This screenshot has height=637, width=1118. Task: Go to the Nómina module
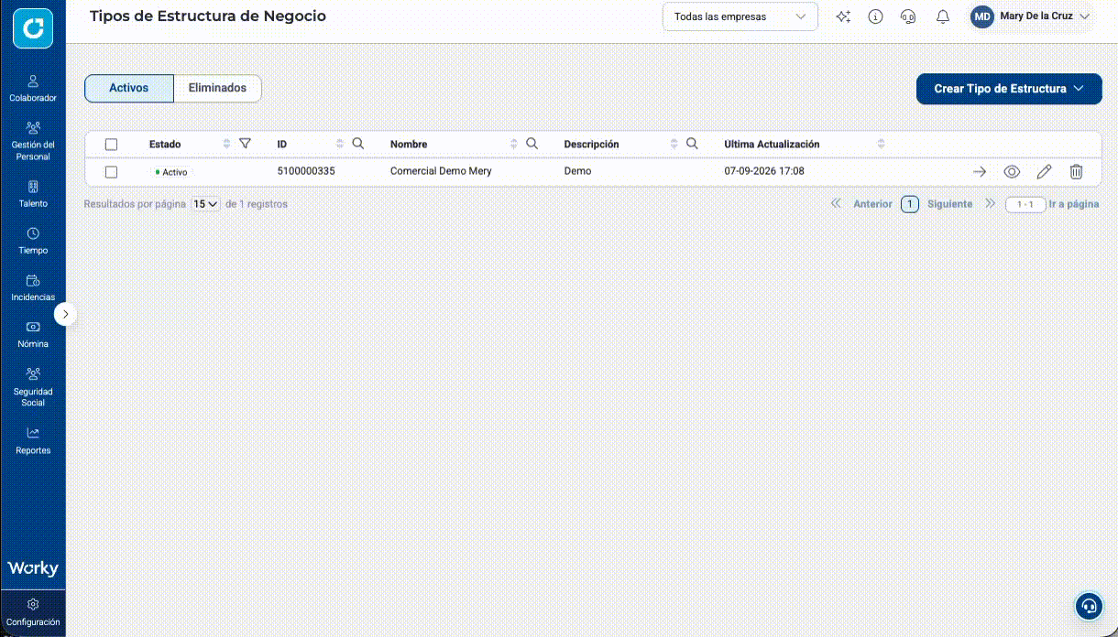pyautogui.click(x=33, y=334)
